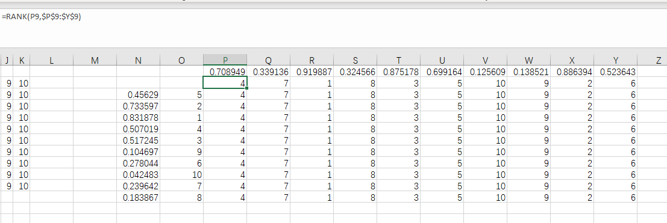Select the cell with value 0.278044

138,163
